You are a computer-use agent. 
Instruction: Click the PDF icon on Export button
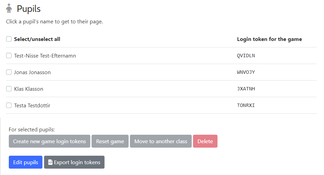coord(50,162)
